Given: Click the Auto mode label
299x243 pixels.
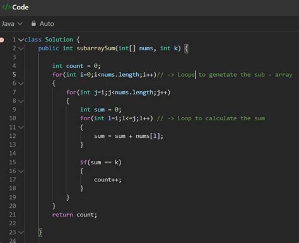Looking at the screenshot, I should tap(47, 24).
